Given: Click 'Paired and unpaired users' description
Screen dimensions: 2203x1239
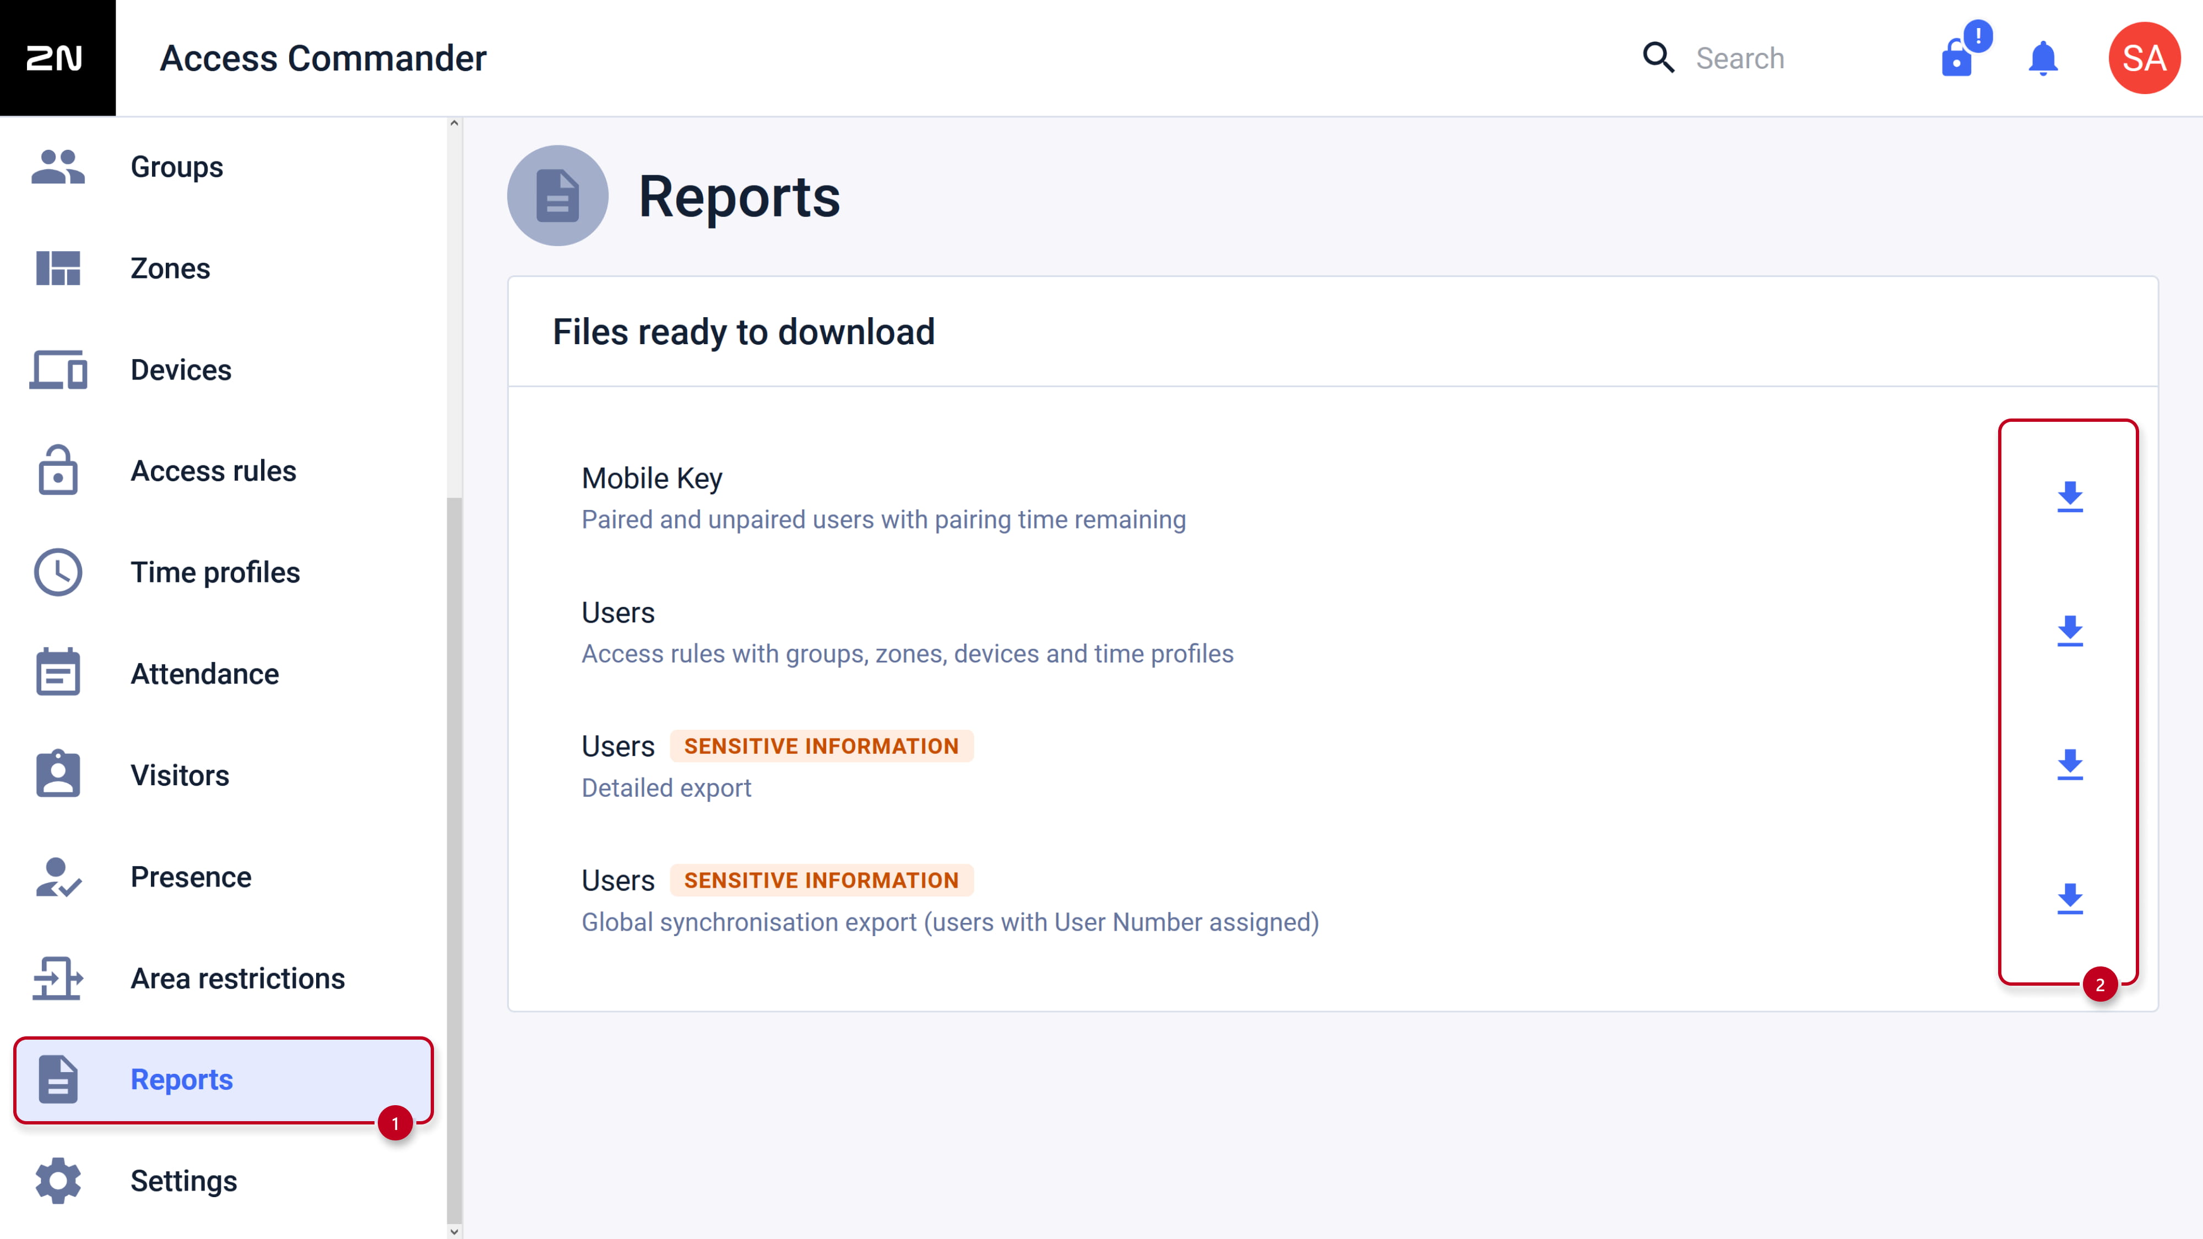Looking at the screenshot, I should (x=883, y=519).
